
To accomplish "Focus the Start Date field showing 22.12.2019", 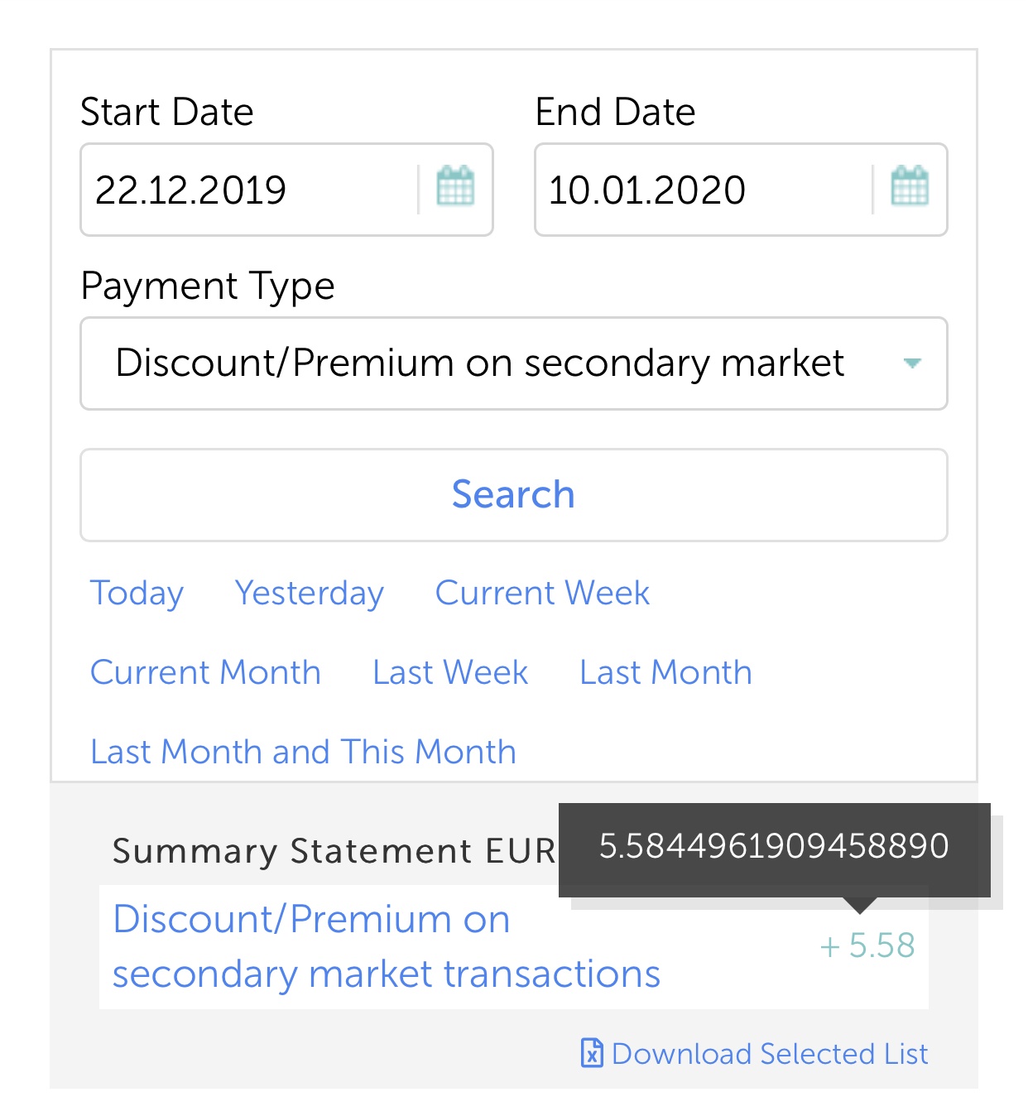I will (x=248, y=190).
